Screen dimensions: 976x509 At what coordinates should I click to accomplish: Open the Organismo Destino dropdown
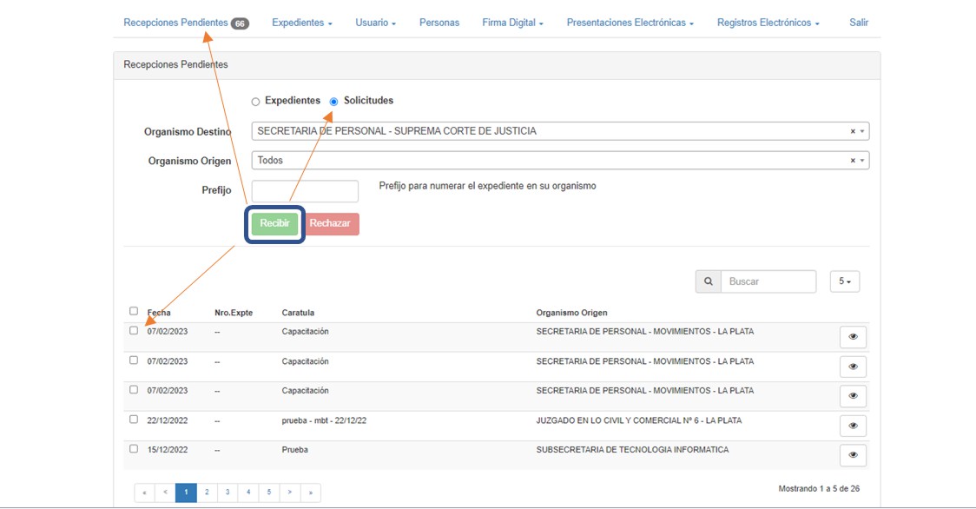click(x=556, y=131)
